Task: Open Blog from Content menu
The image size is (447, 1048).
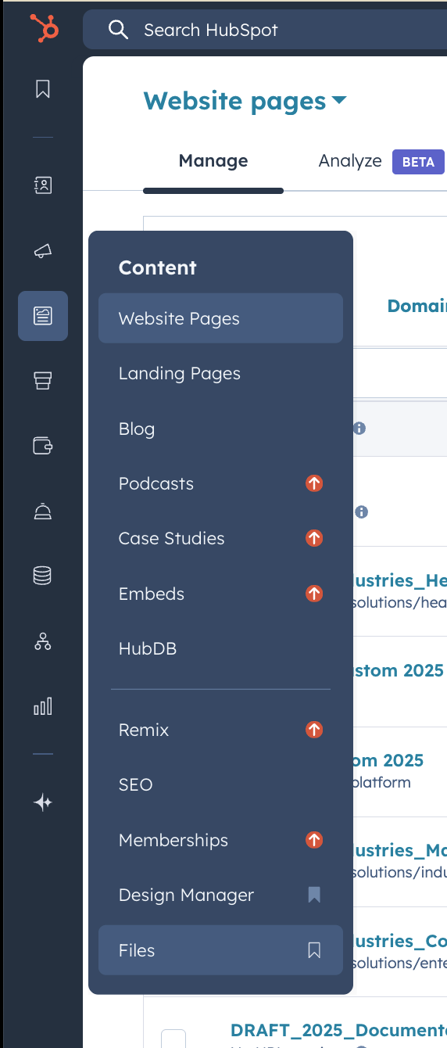Action: pos(220,429)
